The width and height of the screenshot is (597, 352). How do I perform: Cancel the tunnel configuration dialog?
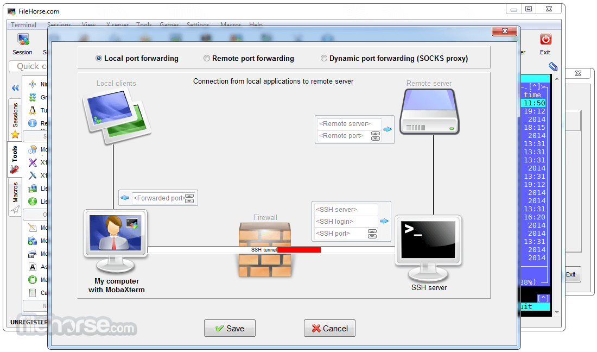click(329, 329)
